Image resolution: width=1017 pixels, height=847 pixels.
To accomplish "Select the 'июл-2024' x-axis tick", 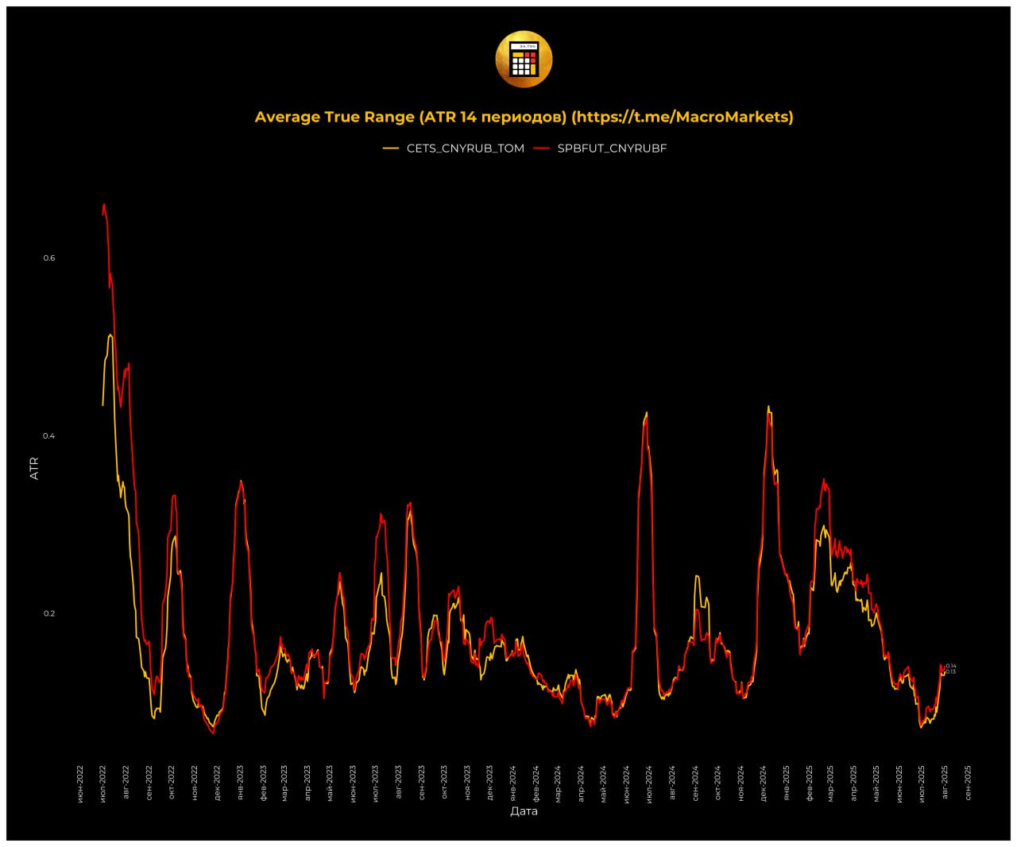I will [649, 783].
